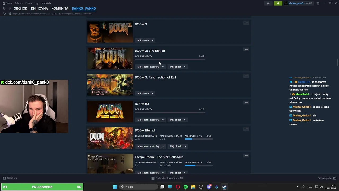Open Seznam přátel button
This screenshot has width=339, height=191.
pos(327,178)
